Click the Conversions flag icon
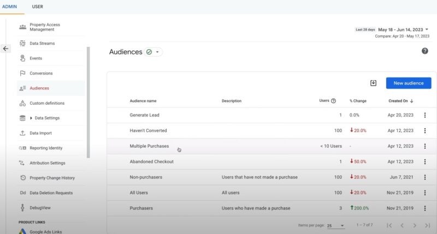Viewport: 437px width, 234px height. pos(22,73)
